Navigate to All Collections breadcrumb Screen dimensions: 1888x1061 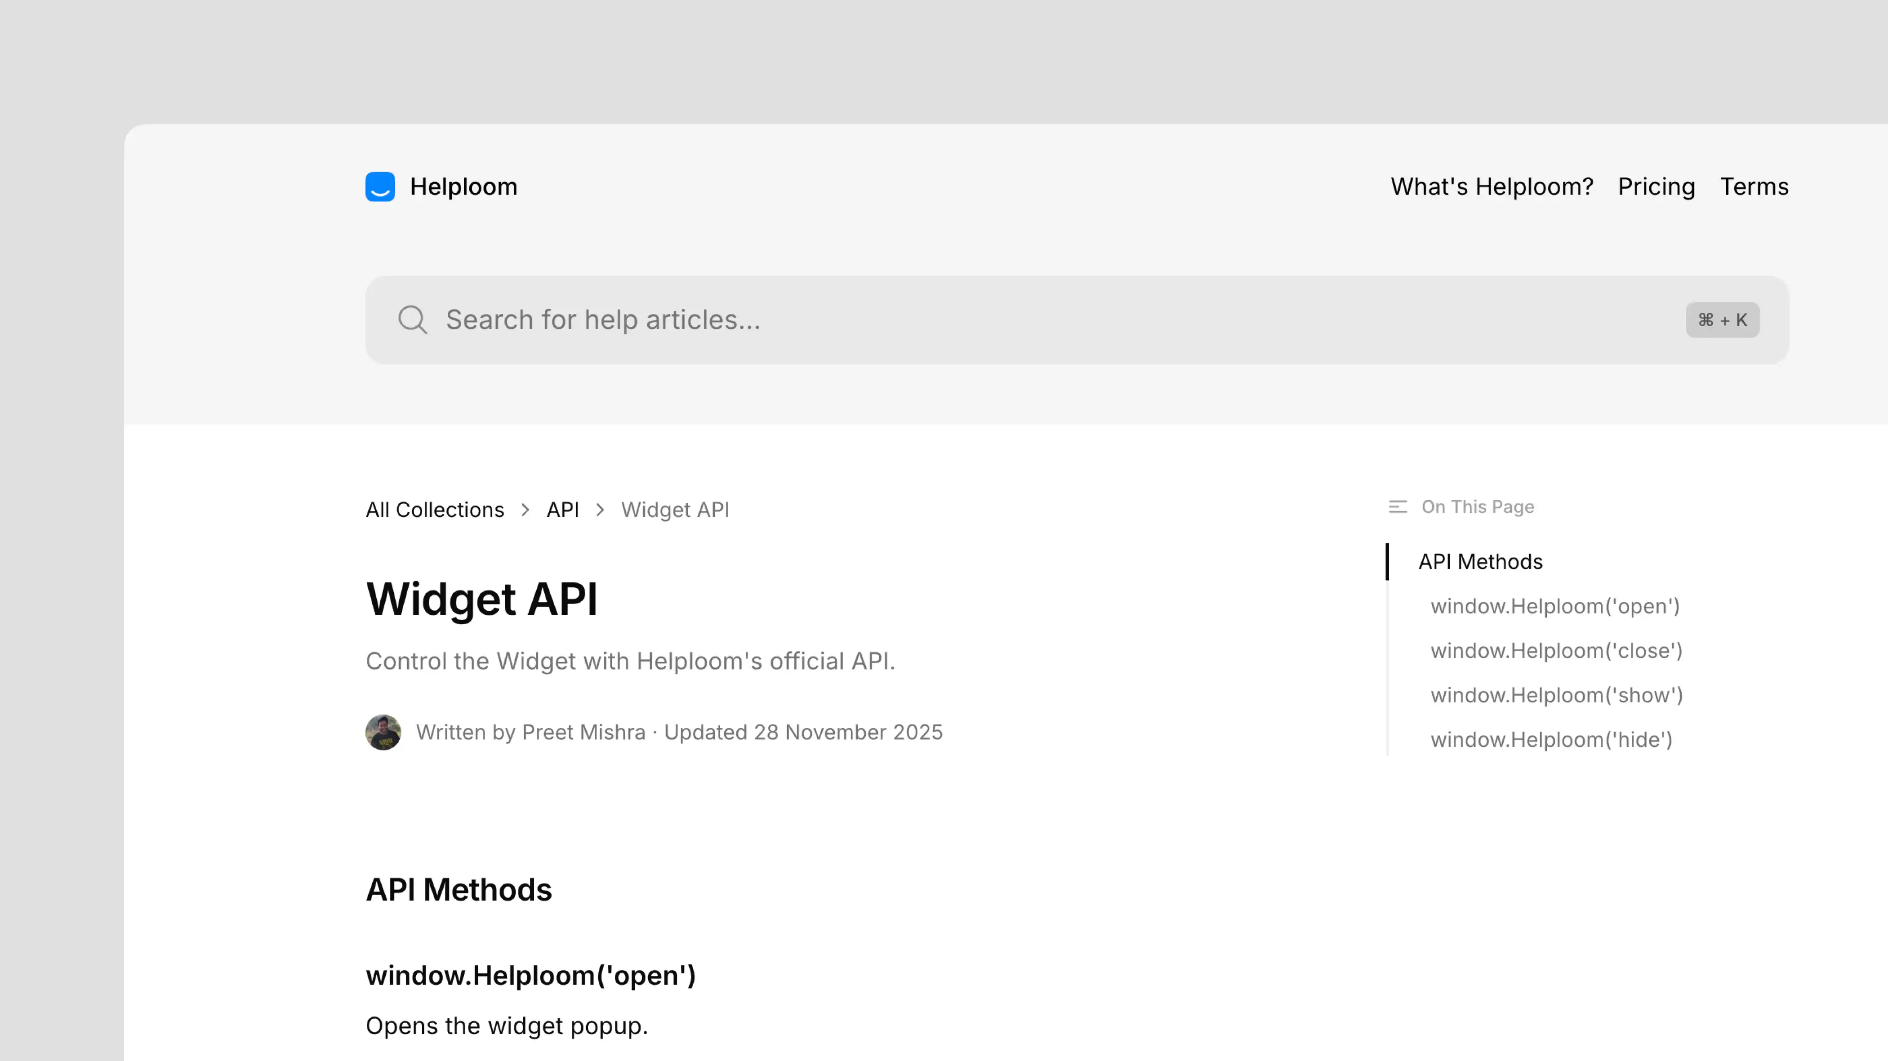435,510
